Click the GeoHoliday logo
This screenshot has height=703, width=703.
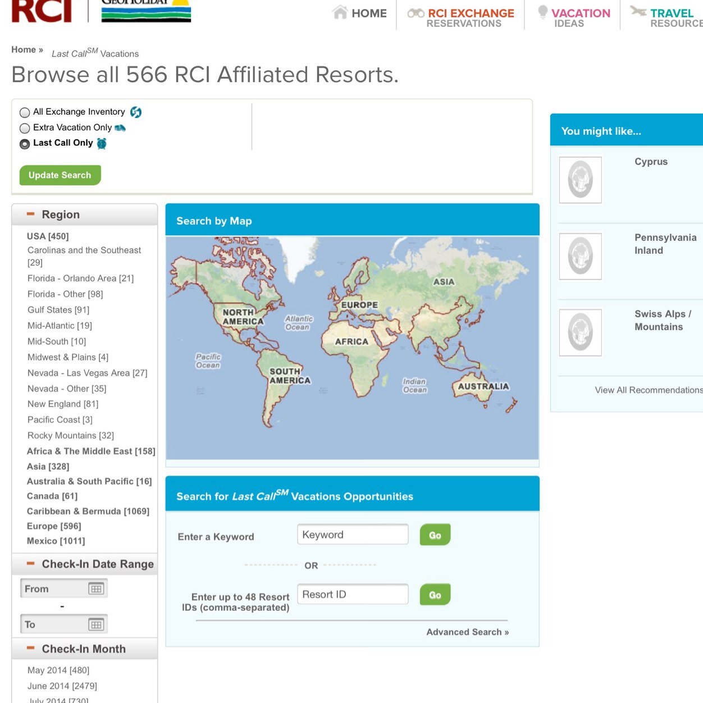146,11
